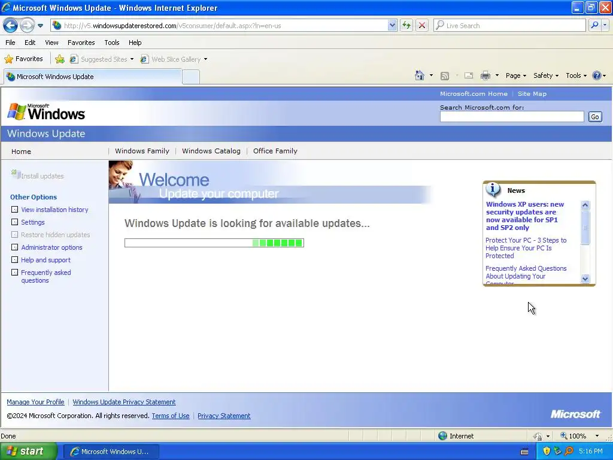Open the recent pages dropdown arrow
This screenshot has width=613, height=460.
pyautogui.click(x=40, y=26)
